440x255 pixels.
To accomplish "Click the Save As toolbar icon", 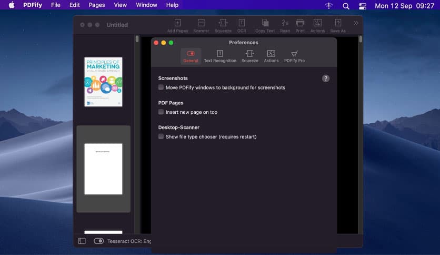I will click(x=338, y=26).
